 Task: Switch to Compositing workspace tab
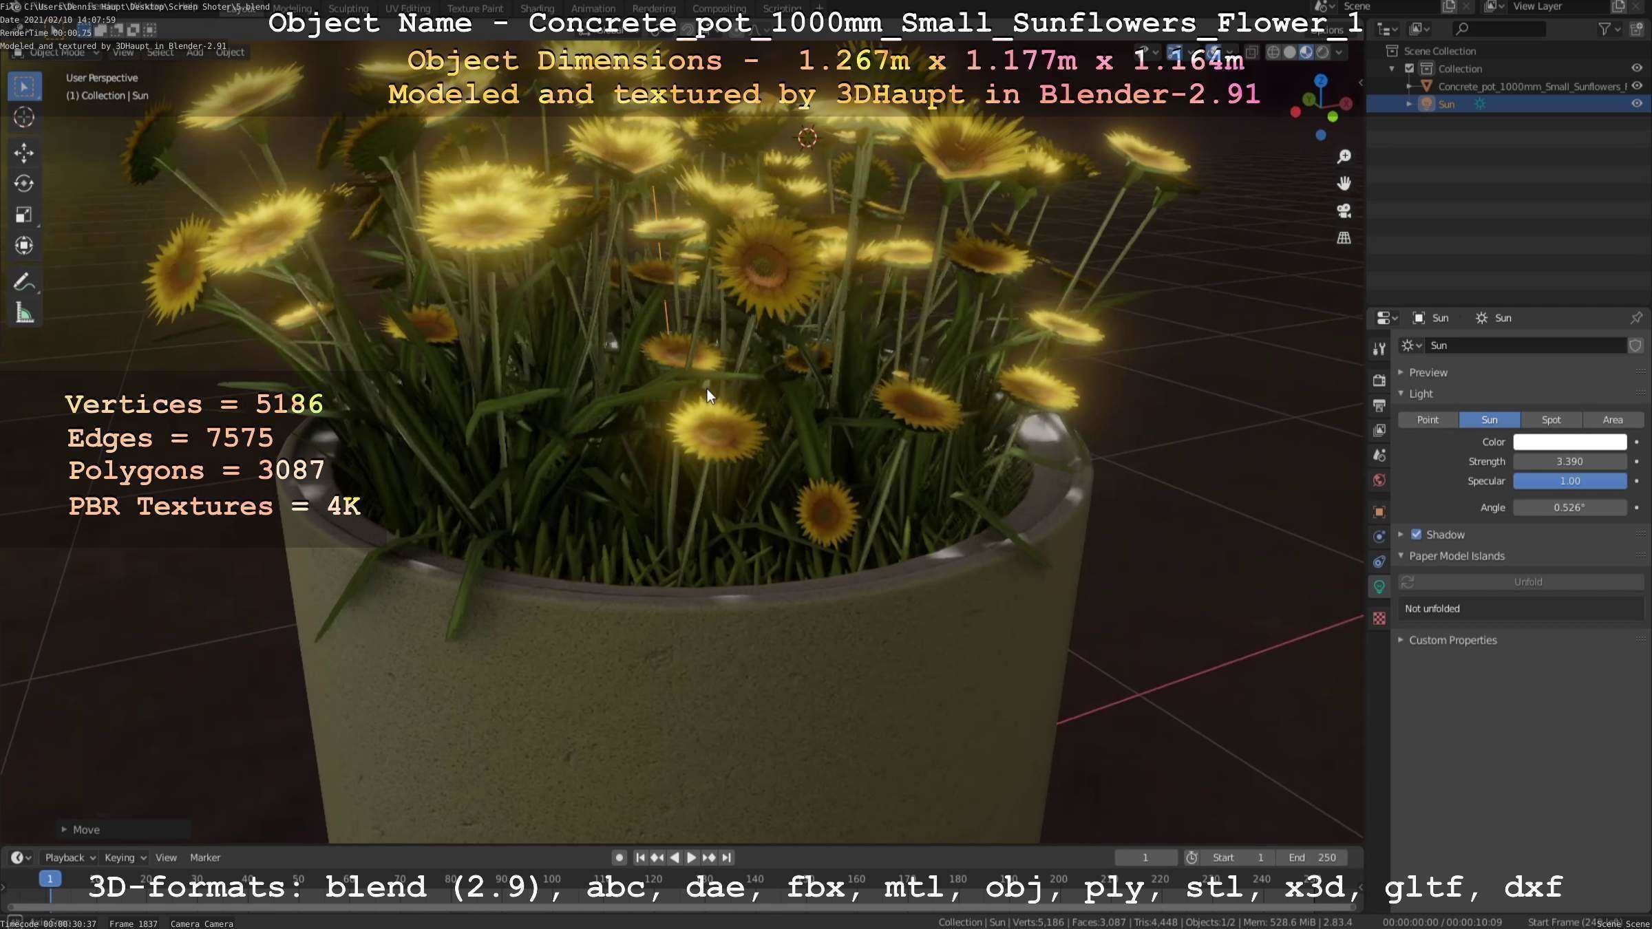[x=719, y=8]
